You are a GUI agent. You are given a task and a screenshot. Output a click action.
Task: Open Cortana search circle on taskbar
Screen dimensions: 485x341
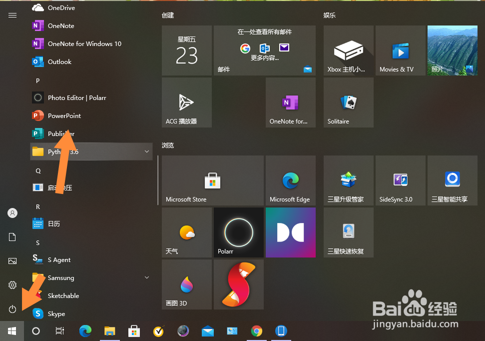[x=36, y=331]
